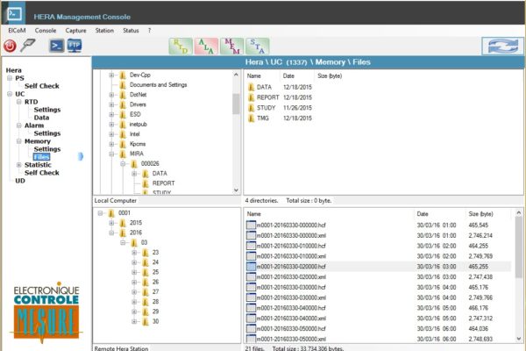526x351 pixels.
Task: Click the HERA console title bar icon
Action: point(14,13)
